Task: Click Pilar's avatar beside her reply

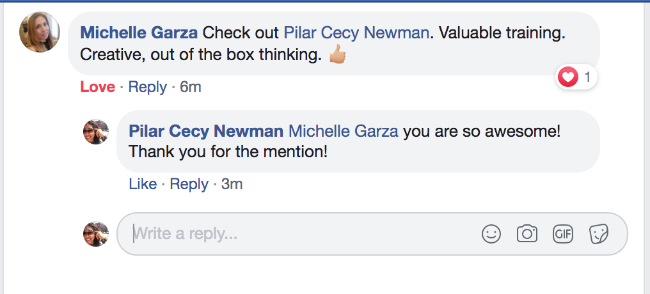Action: pyautogui.click(x=97, y=132)
